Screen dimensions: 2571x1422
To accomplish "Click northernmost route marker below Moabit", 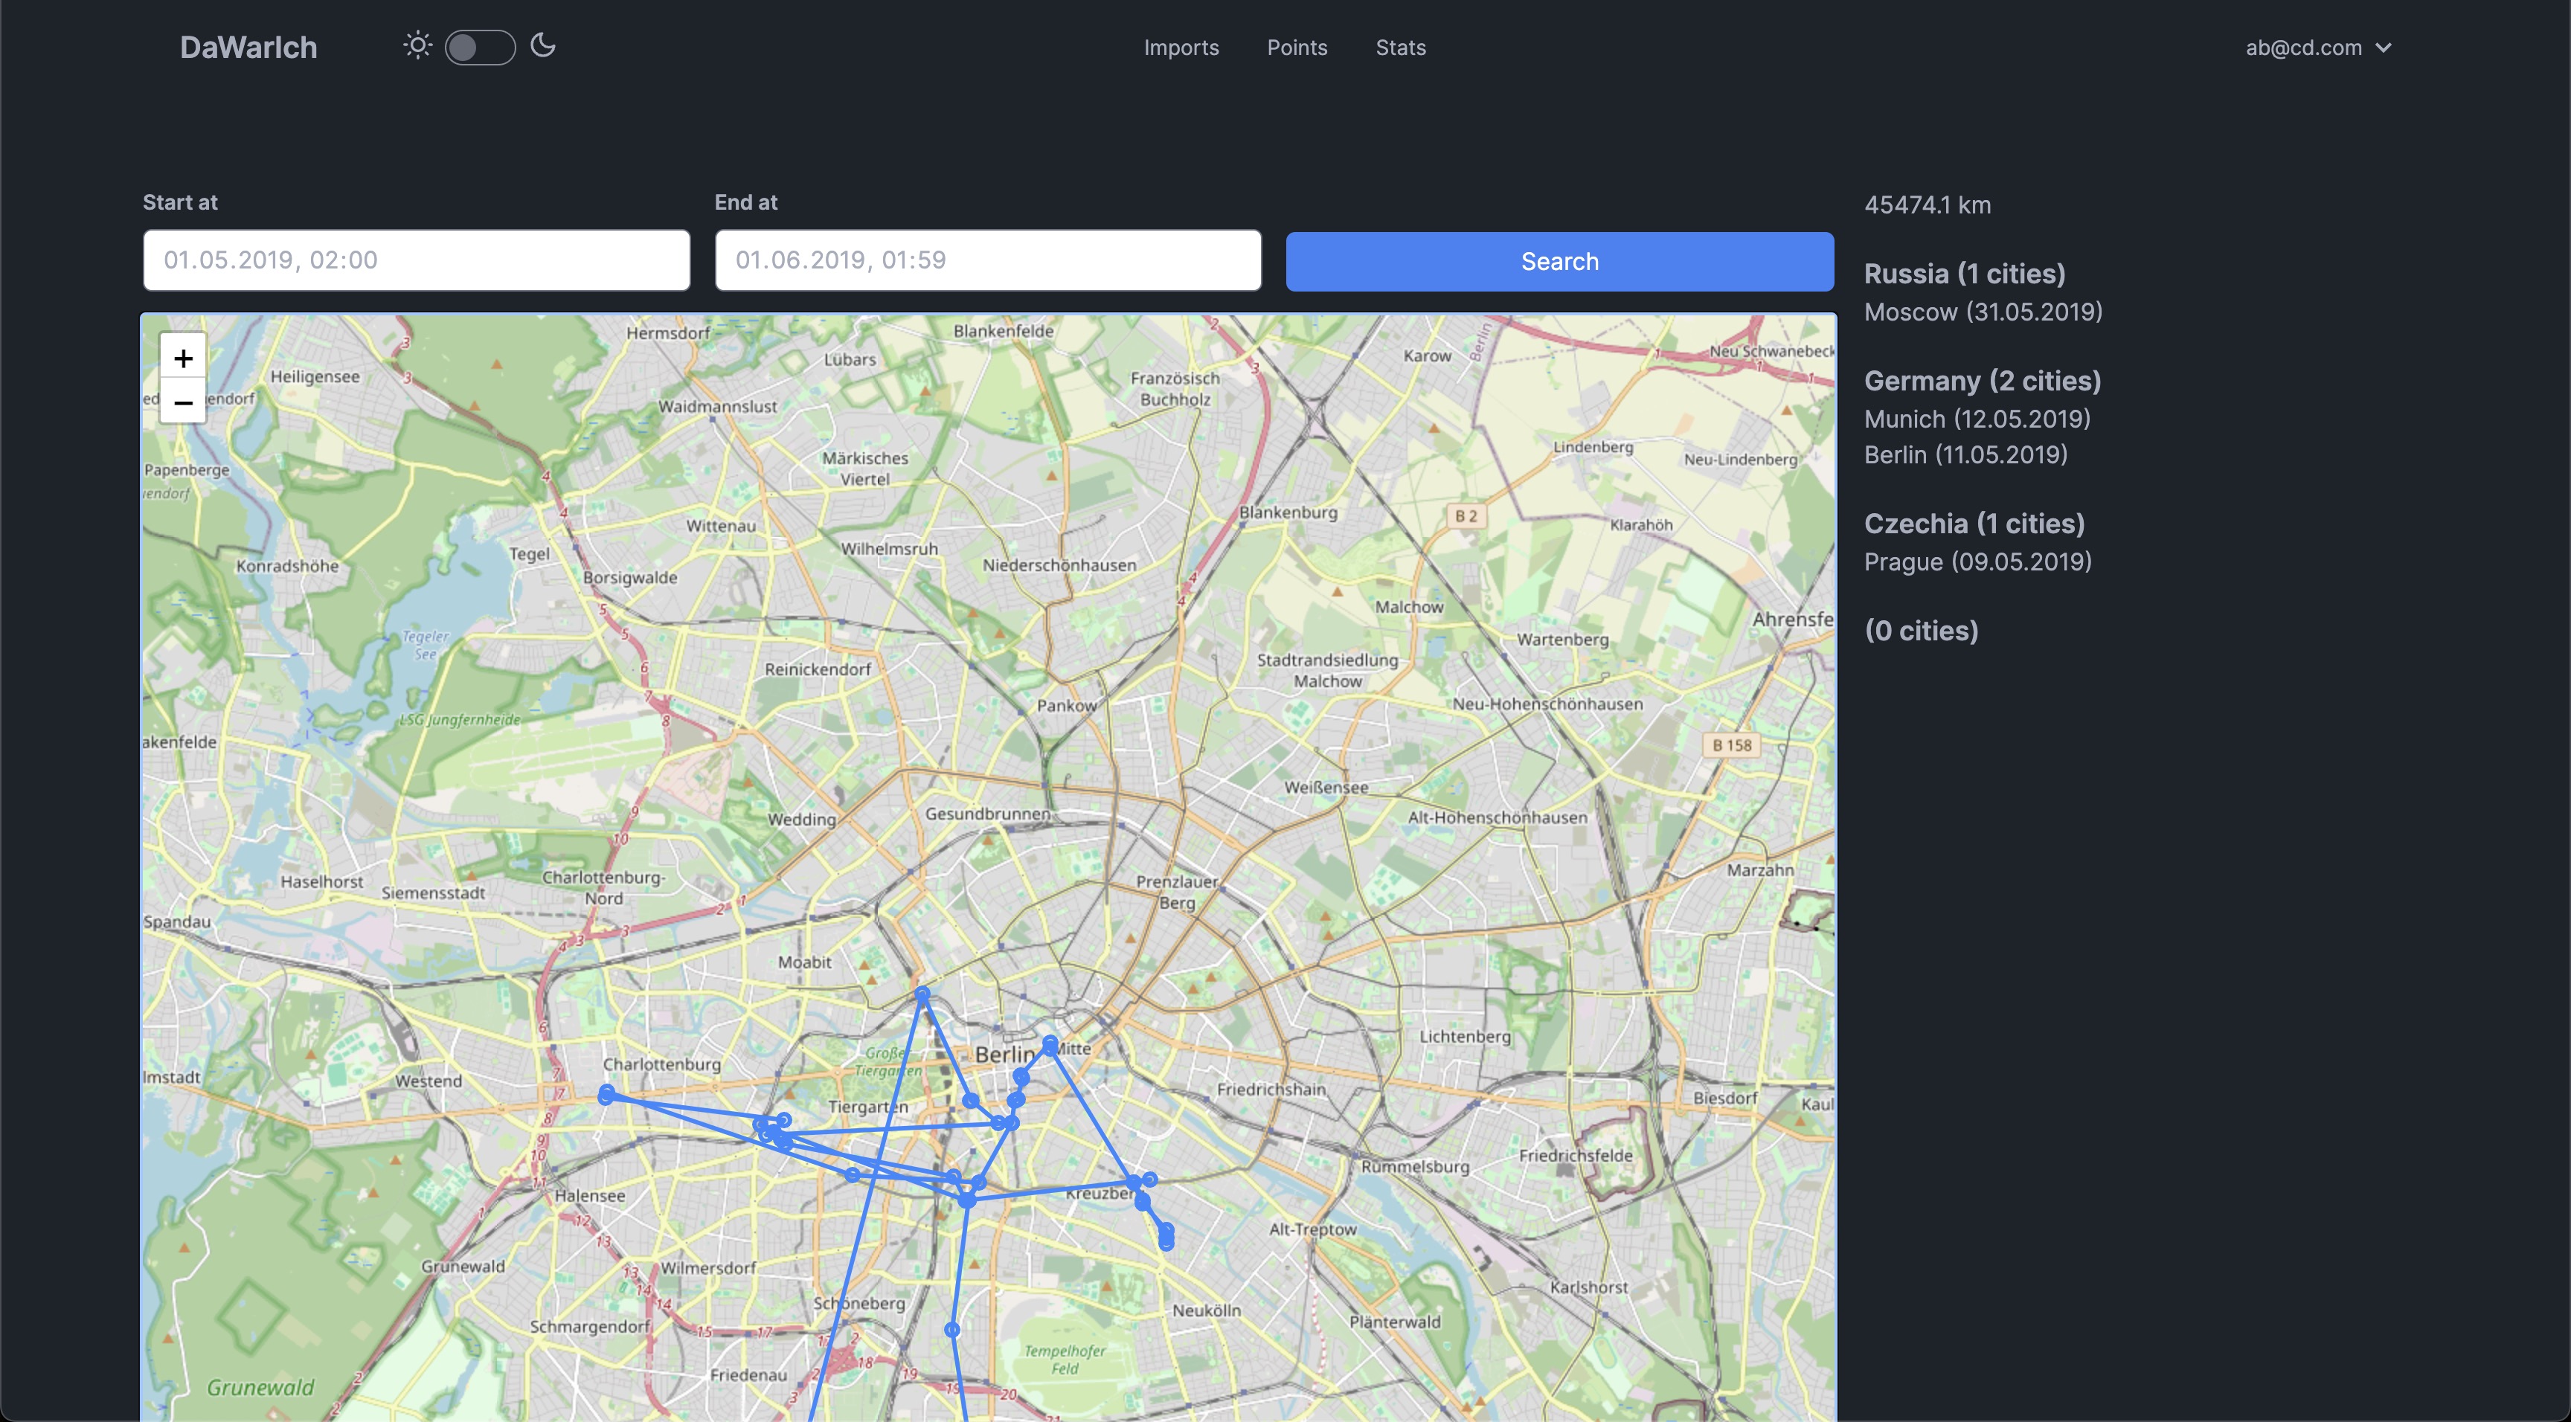I will tap(922, 994).
